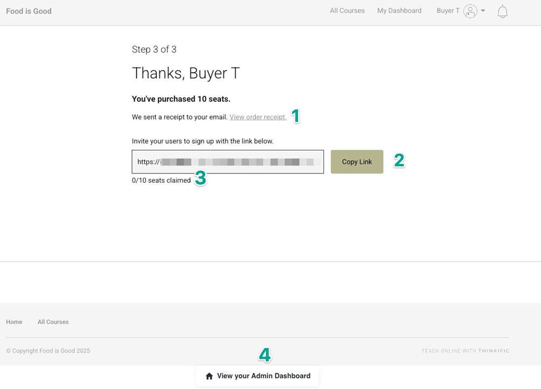
Task: Click the Teach Online with Thinkific link
Action: pos(465,351)
